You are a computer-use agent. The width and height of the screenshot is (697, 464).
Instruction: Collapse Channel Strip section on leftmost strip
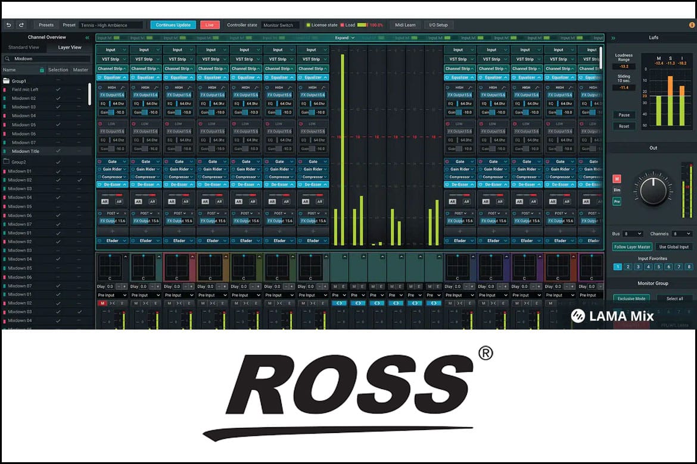coord(112,68)
